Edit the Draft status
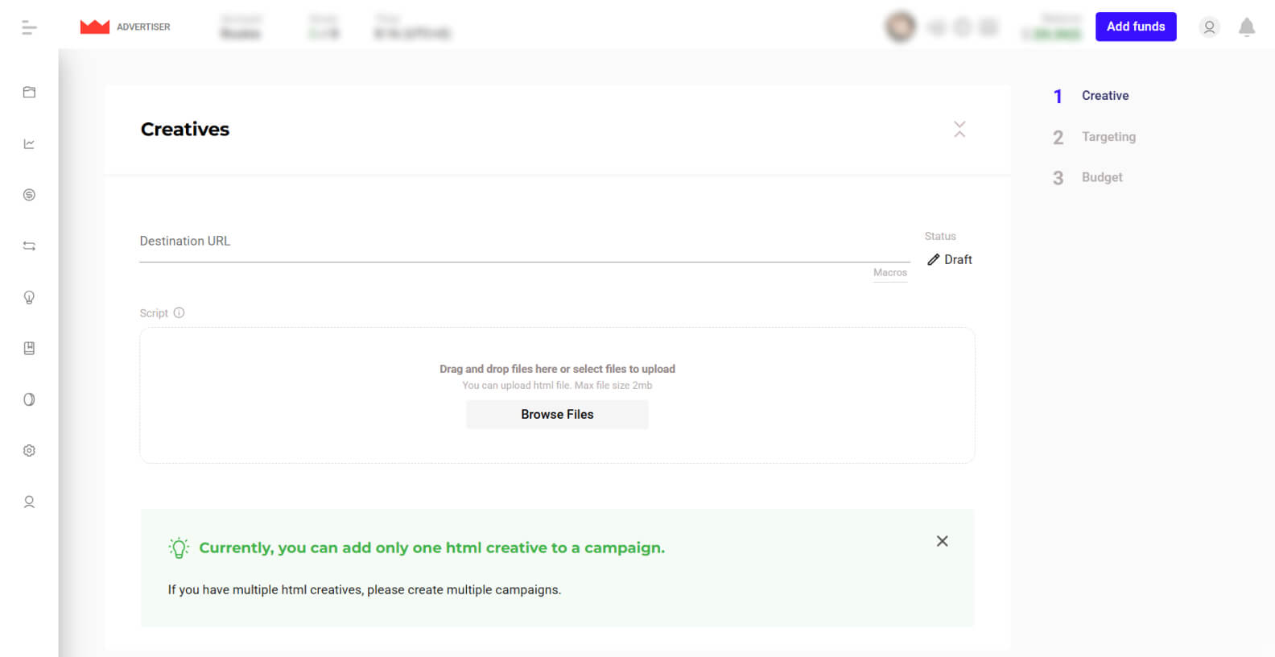 coord(950,259)
